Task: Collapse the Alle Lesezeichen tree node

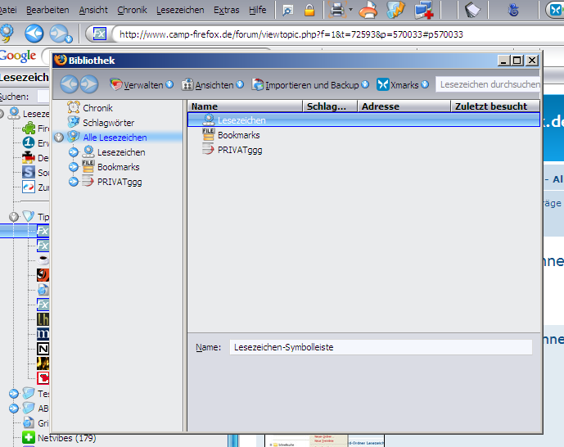Action: pos(59,138)
